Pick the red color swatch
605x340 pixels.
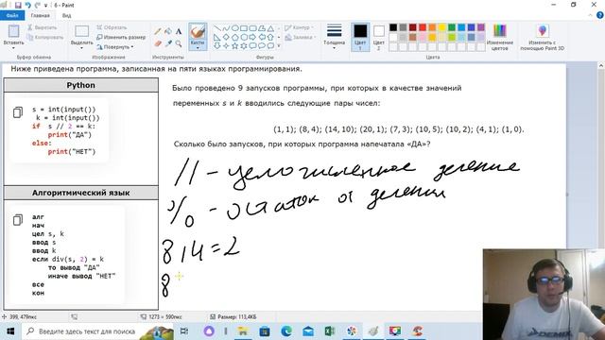423,27
